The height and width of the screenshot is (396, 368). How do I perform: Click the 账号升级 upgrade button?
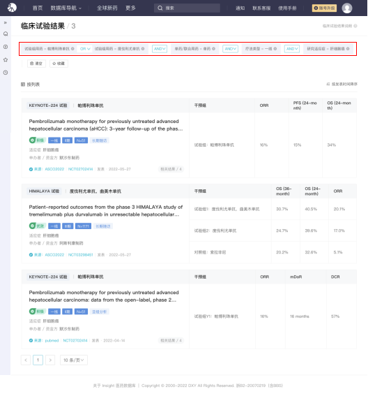[324, 8]
